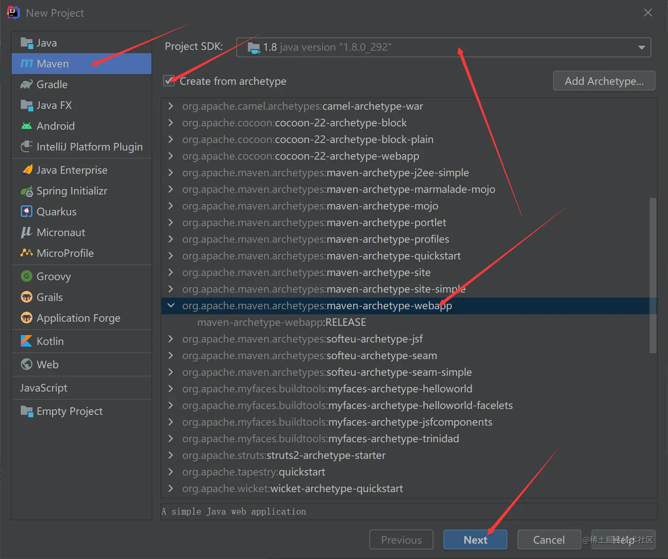Select myfaces-archetype-helloworld-facelets row text
Viewport: 668px width, 559px height.
(347, 405)
